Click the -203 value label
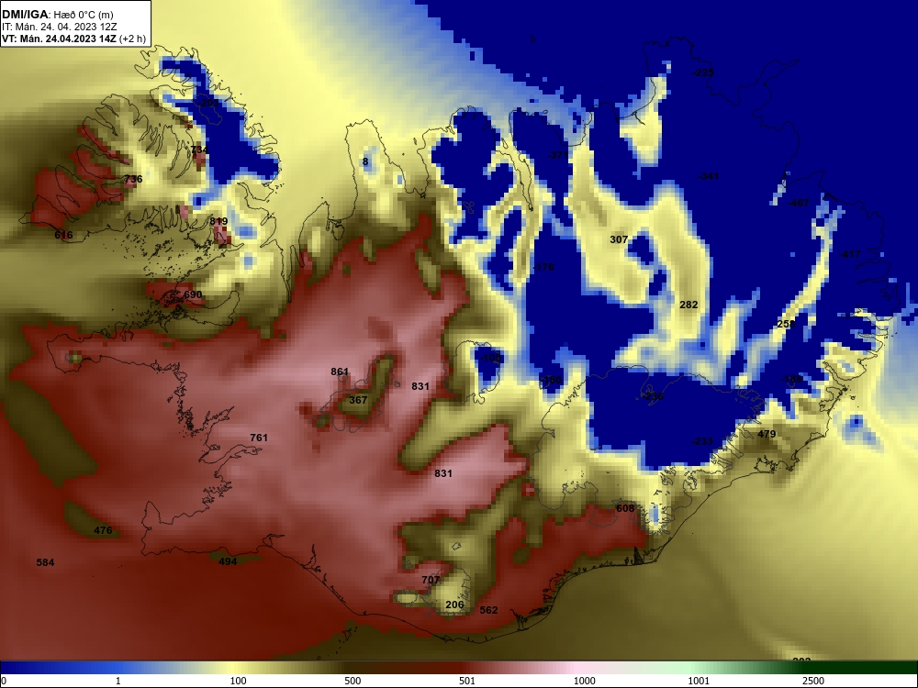Viewport: 918px width, 688px height. [208, 103]
